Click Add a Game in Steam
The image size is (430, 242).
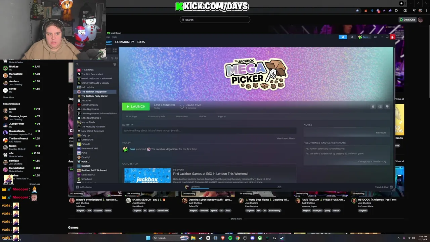(x=84, y=187)
